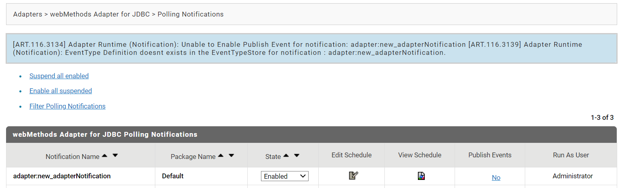Sort Notification Name column ascending
Screen dimensions: 620x188
(105, 156)
